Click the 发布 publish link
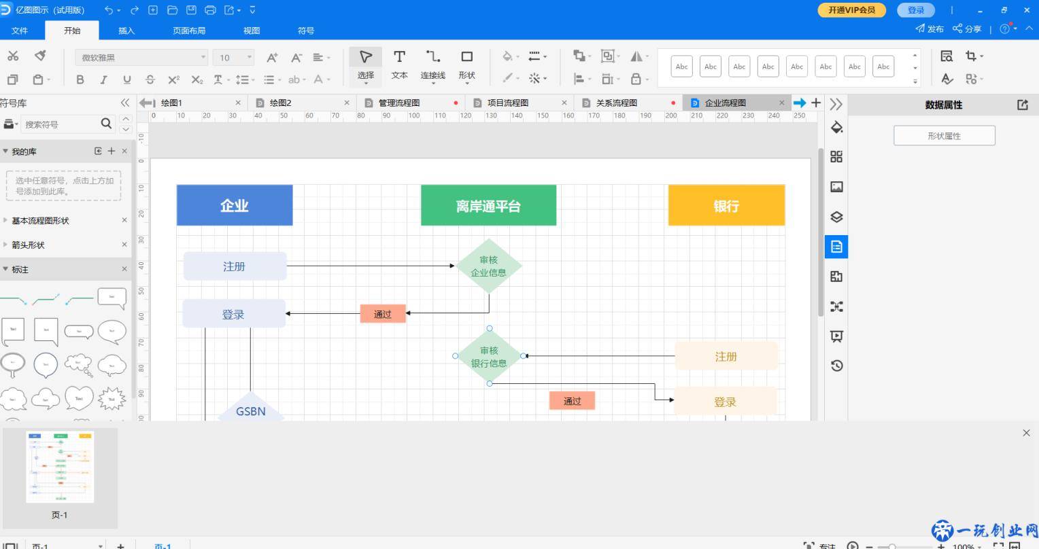 coord(930,29)
